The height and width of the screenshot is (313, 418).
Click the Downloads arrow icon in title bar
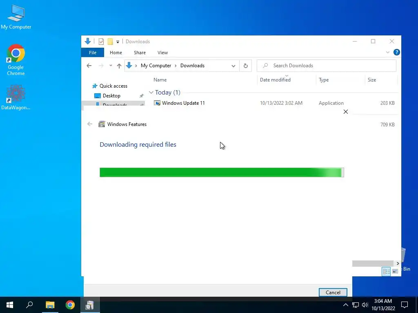[x=88, y=41]
